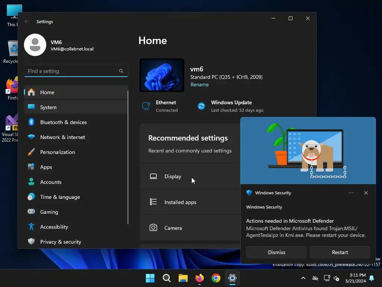Close the Windows Security toast
The image size is (382, 287).
(x=366, y=193)
